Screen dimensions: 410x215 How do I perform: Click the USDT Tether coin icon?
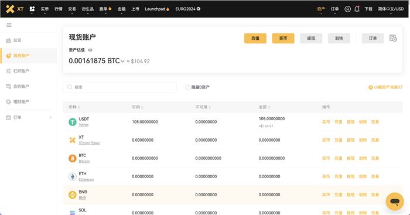[73, 122]
